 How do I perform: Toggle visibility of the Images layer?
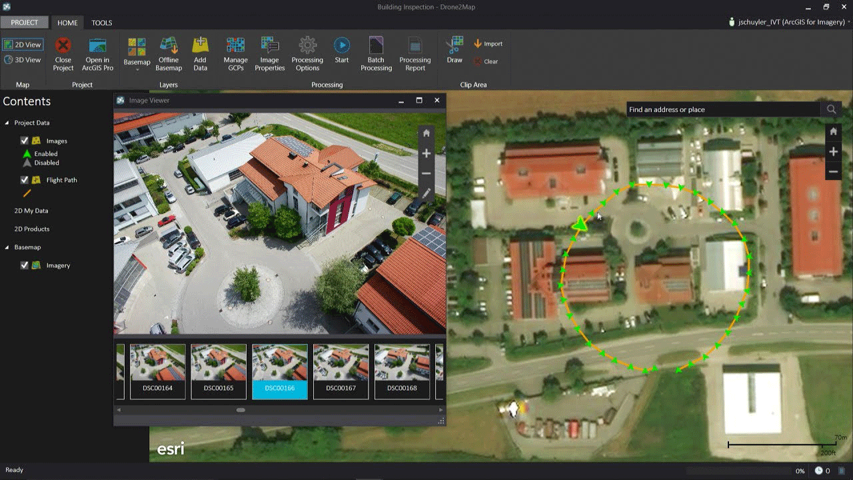coord(25,141)
